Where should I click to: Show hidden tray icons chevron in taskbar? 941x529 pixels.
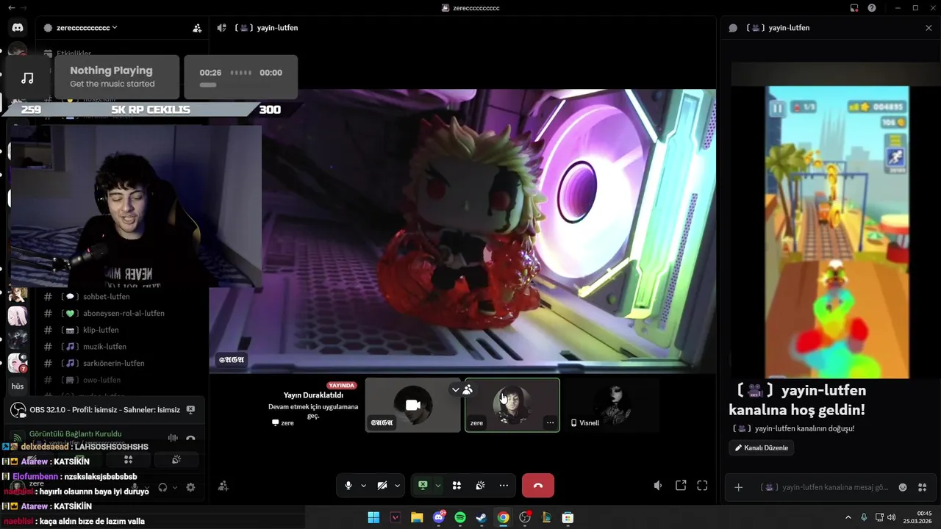[x=848, y=517]
